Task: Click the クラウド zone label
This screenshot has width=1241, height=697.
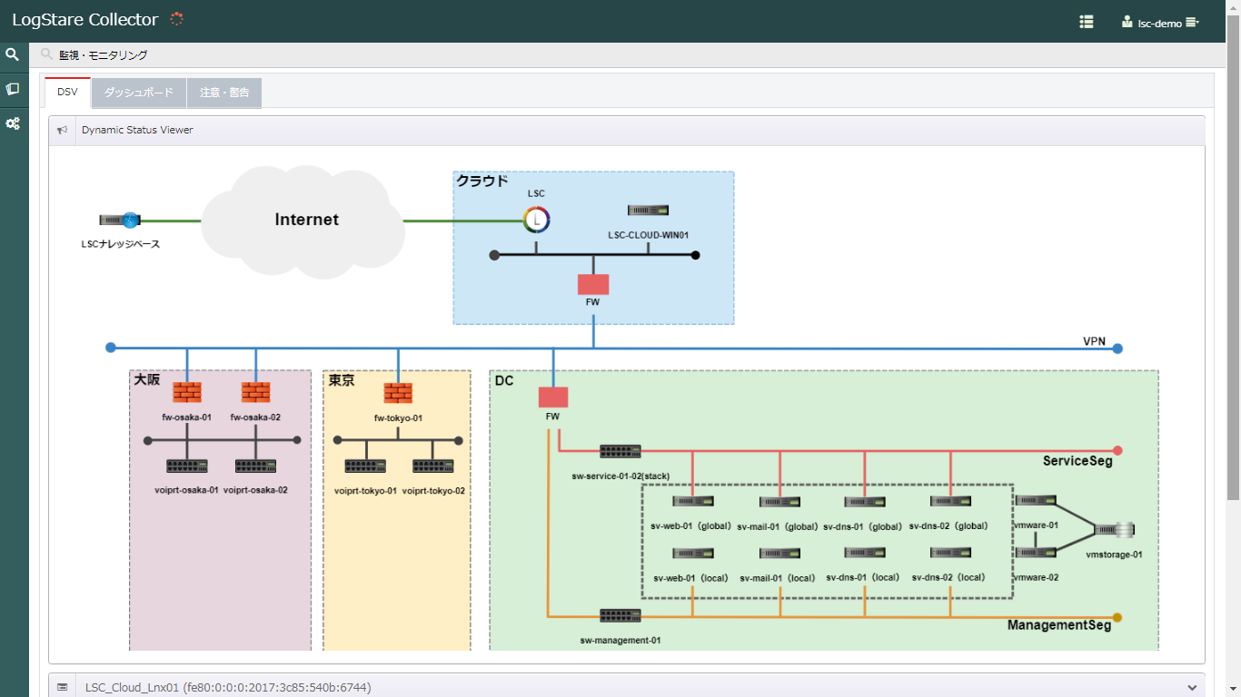Action: (482, 181)
